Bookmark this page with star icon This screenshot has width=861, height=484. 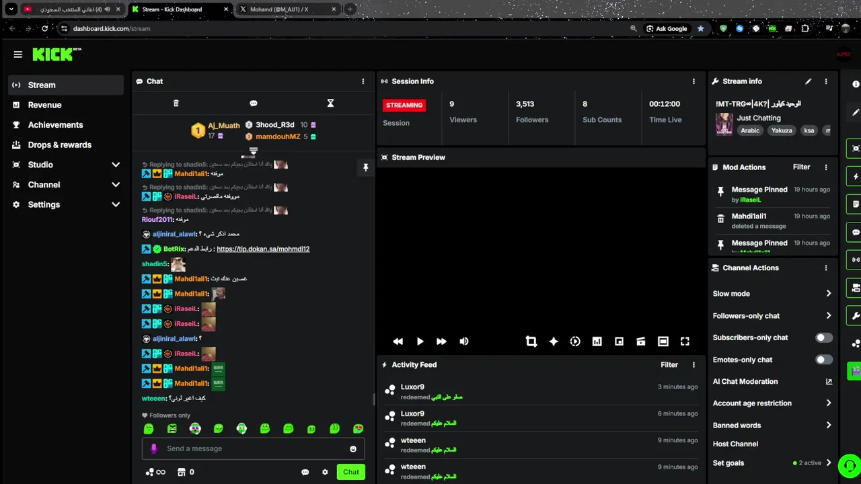[x=700, y=28]
